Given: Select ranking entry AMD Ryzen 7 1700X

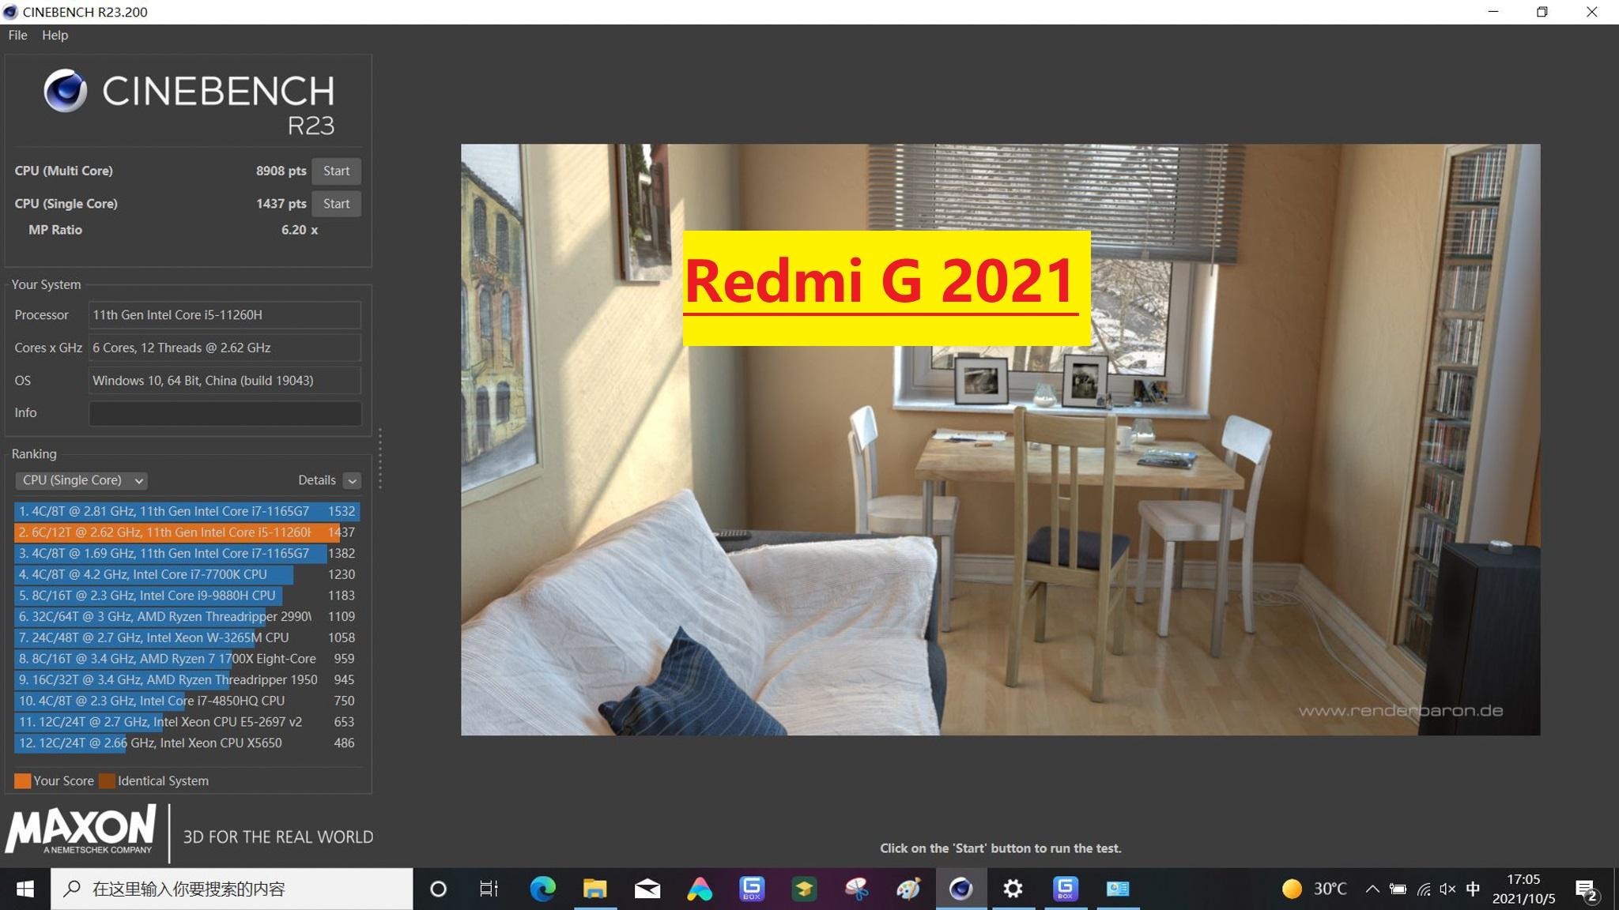Looking at the screenshot, I should tap(187, 659).
